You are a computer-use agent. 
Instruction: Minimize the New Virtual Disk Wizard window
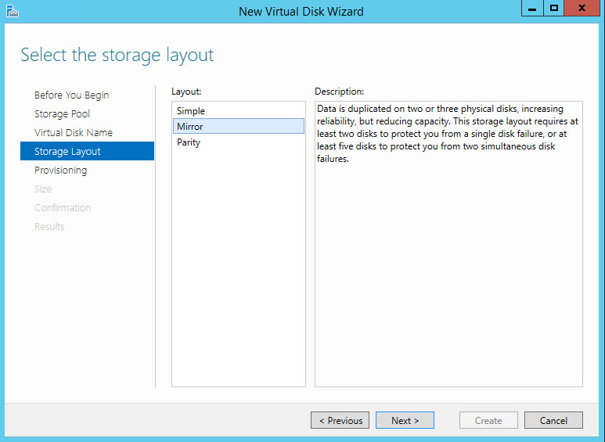(x=532, y=9)
